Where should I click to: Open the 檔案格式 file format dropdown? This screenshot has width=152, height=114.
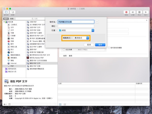pyautogui.click(x=81, y=38)
